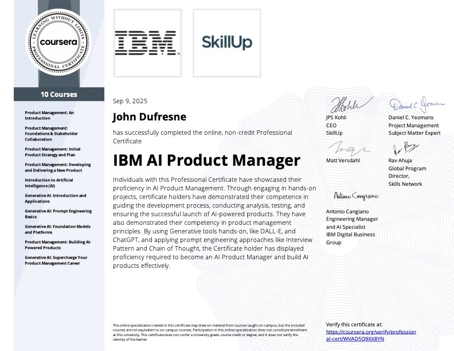The height and width of the screenshot is (351, 454).
Task: Select 'Building AI-Powered Products' course entry
Action: [x=58, y=245]
